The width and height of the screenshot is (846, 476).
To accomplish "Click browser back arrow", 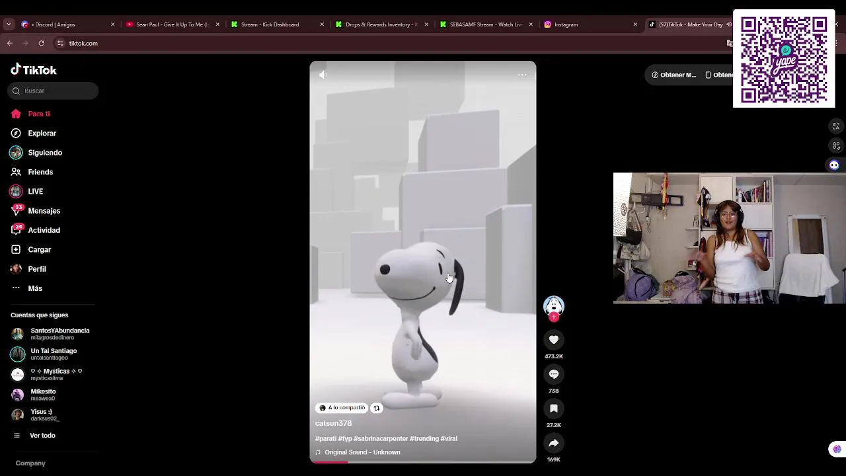I will (9, 43).
